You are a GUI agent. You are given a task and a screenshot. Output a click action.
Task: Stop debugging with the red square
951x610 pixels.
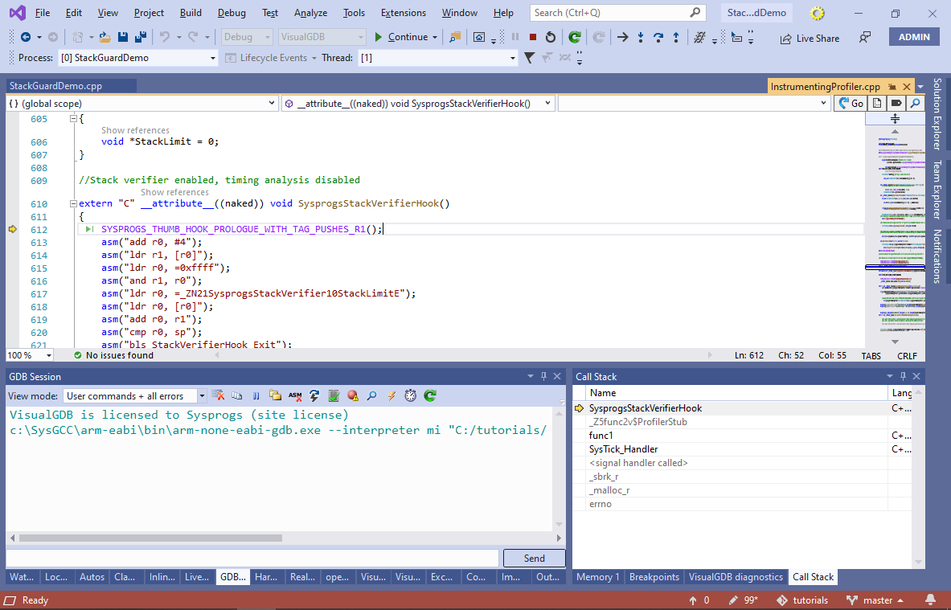[x=533, y=37]
